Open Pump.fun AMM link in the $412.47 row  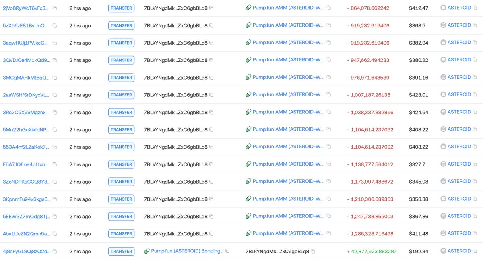pyautogui.click(x=288, y=8)
